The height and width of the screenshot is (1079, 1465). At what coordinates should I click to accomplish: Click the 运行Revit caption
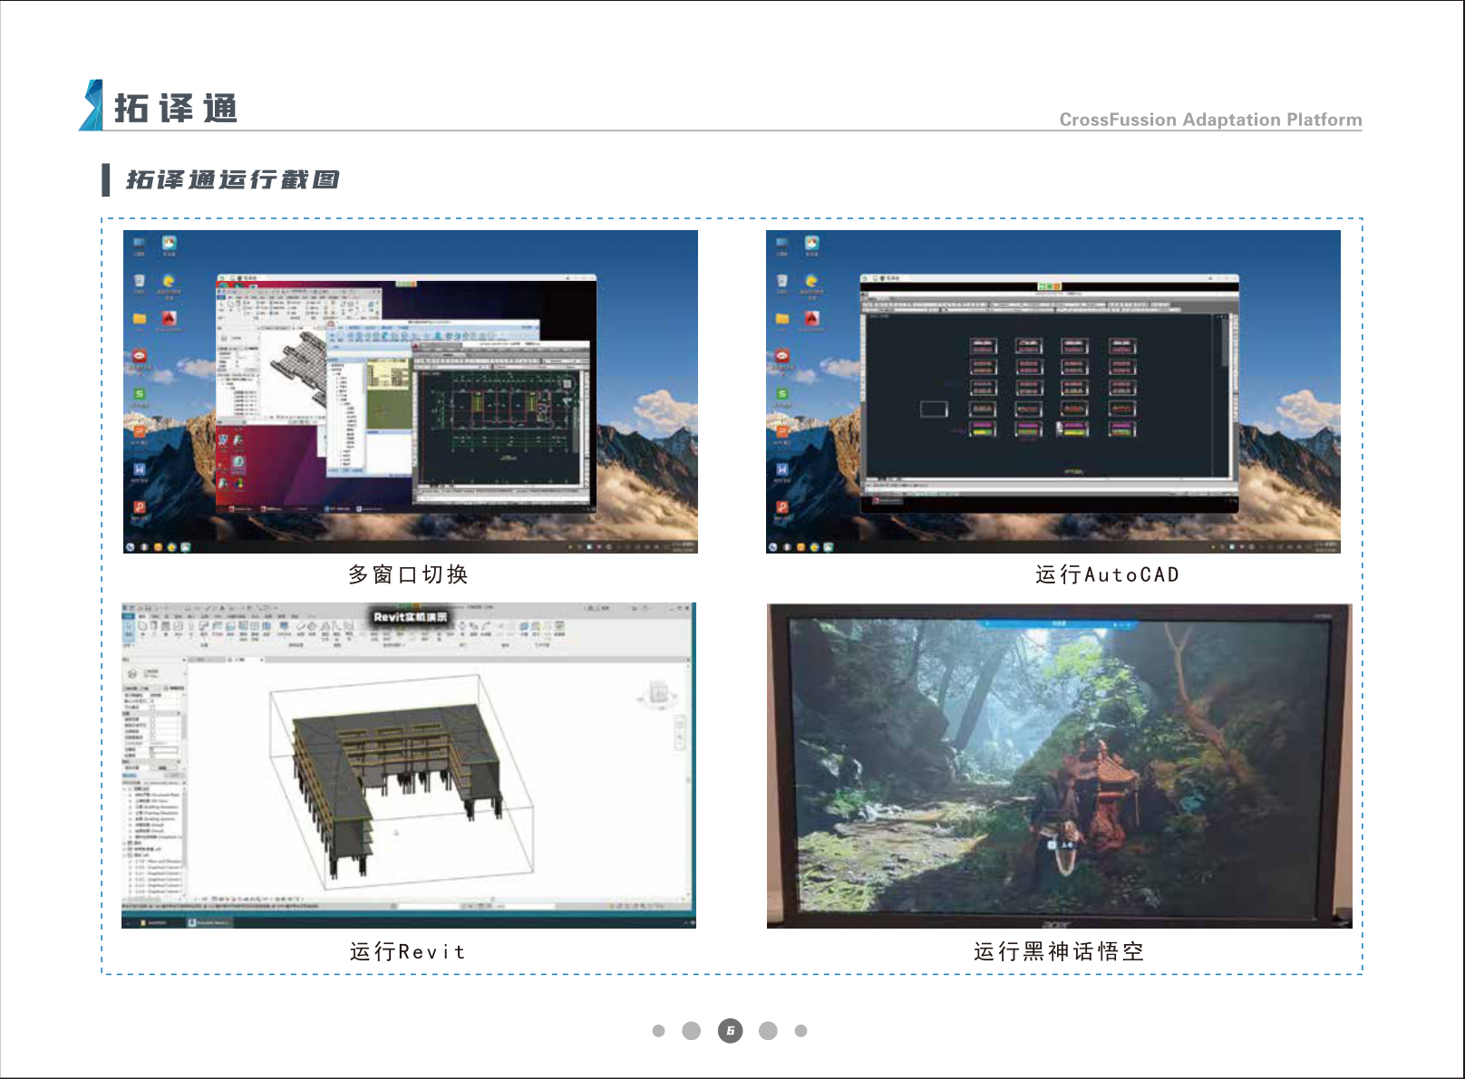pyautogui.click(x=407, y=951)
